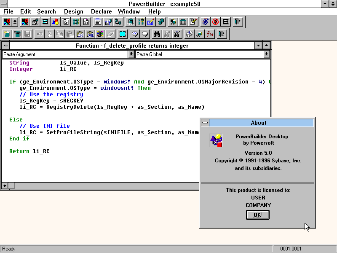Open the Query painter icon
The width and height of the screenshot is (337, 253).
(x=108, y=22)
